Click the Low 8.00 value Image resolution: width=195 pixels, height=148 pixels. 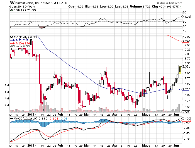point(106,6)
